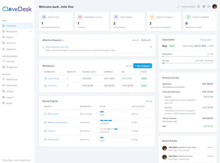Click the Storage usage progress bar
Image resolution: width=220 pixels, height=163 pixels.
coord(188,63)
